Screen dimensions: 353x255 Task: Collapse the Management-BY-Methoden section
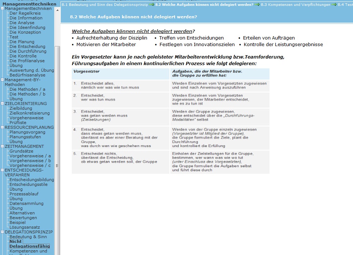pos(3,80)
